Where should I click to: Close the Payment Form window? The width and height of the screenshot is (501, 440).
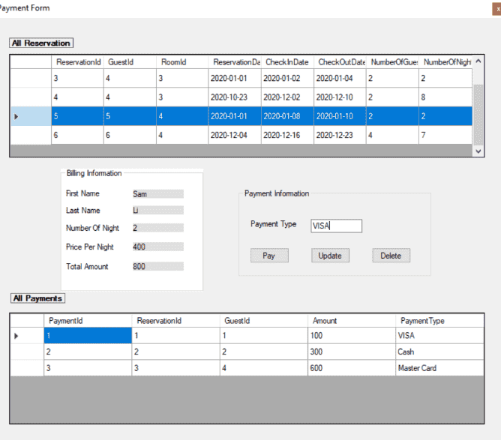(x=497, y=9)
